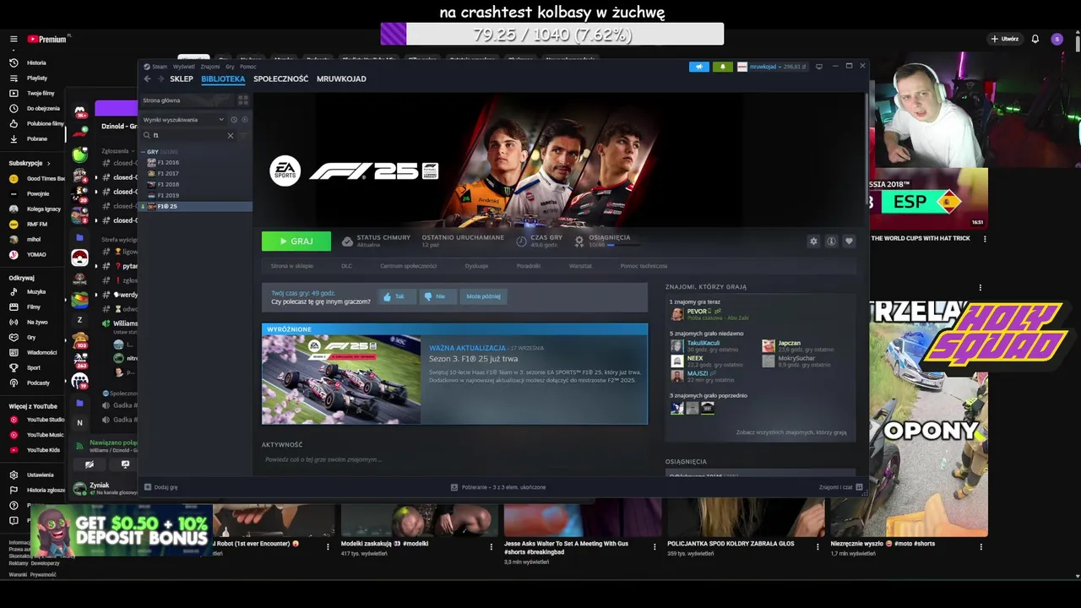Click Strona główna library home button
This screenshot has width=1081, height=608.
187,100
